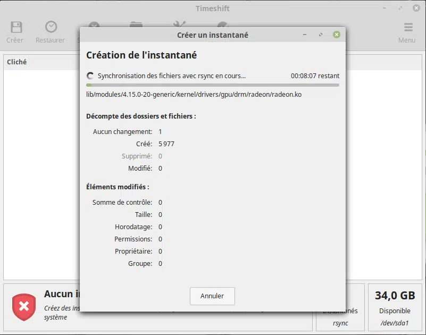Maximize the Timeshift main window
426x335 pixels.
tap(400, 8)
